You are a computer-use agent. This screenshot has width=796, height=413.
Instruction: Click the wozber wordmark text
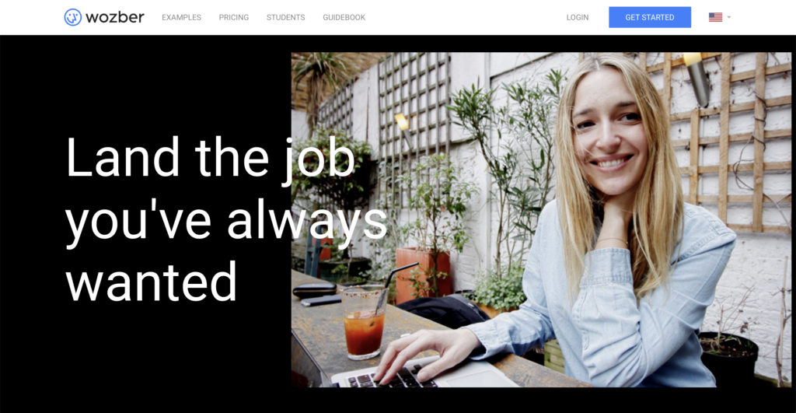[115, 17]
